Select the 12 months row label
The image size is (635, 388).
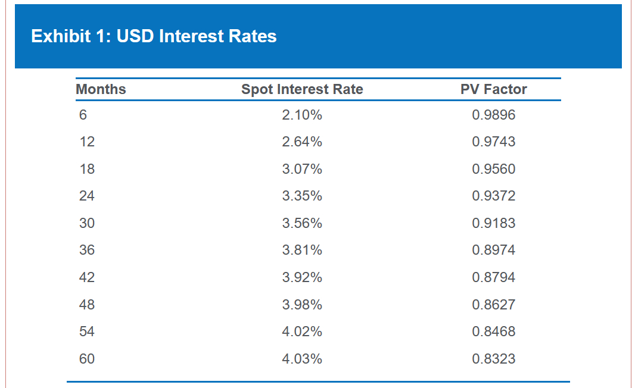pos(87,142)
